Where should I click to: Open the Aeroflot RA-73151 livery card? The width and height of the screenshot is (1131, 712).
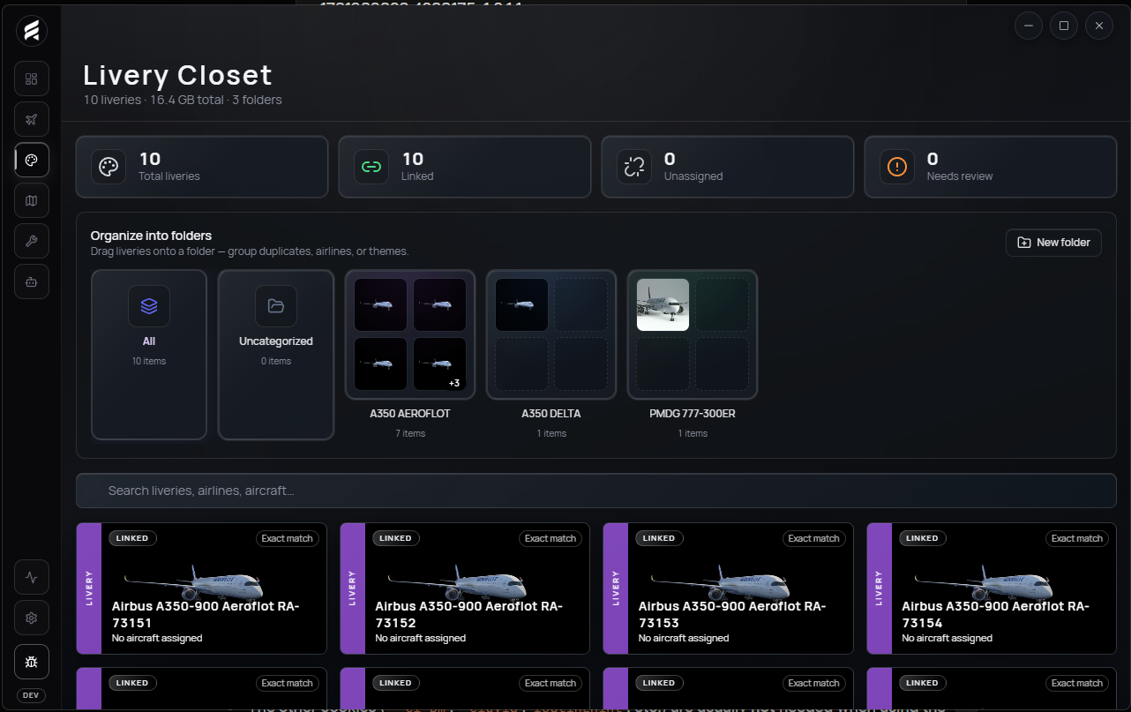(x=202, y=588)
